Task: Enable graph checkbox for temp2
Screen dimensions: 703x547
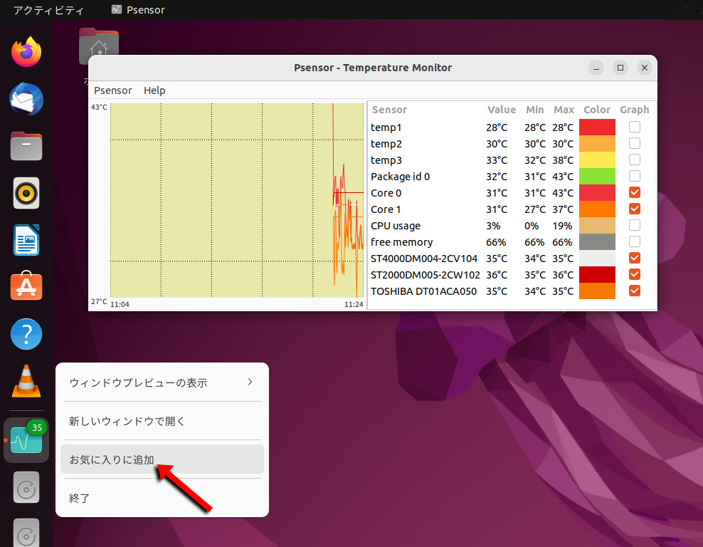Action: pyautogui.click(x=635, y=144)
